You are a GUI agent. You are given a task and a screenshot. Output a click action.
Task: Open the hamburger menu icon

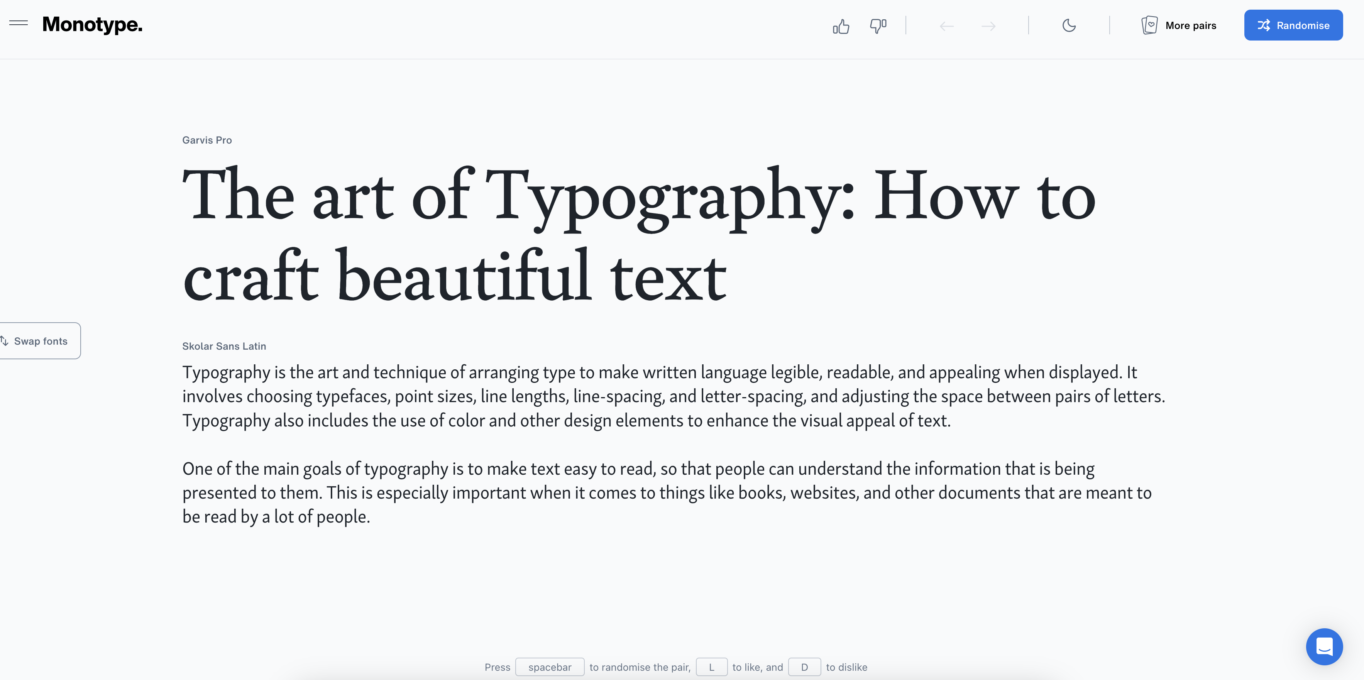point(19,23)
